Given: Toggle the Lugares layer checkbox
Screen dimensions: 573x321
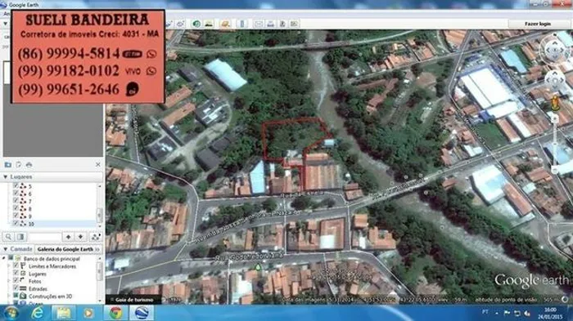Looking at the screenshot, I should coord(16,273).
